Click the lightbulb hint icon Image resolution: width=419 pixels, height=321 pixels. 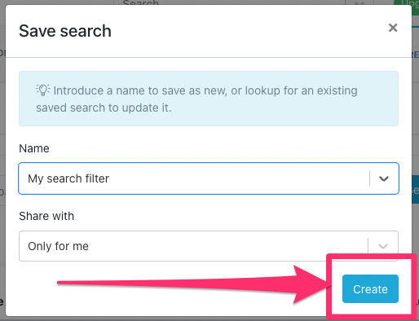(x=43, y=90)
